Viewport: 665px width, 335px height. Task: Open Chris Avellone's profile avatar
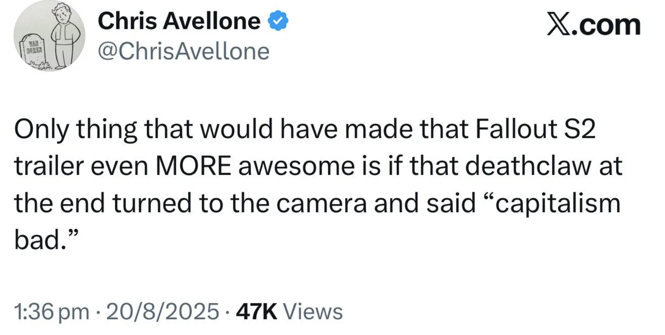click(49, 36)
